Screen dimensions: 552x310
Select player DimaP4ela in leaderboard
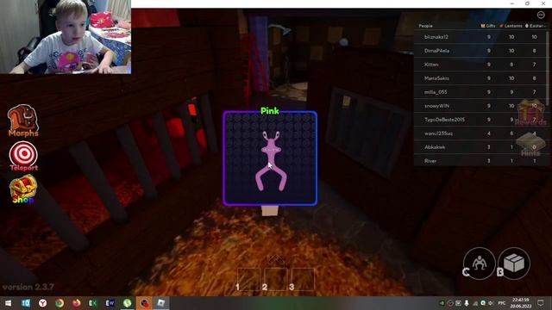480,51
